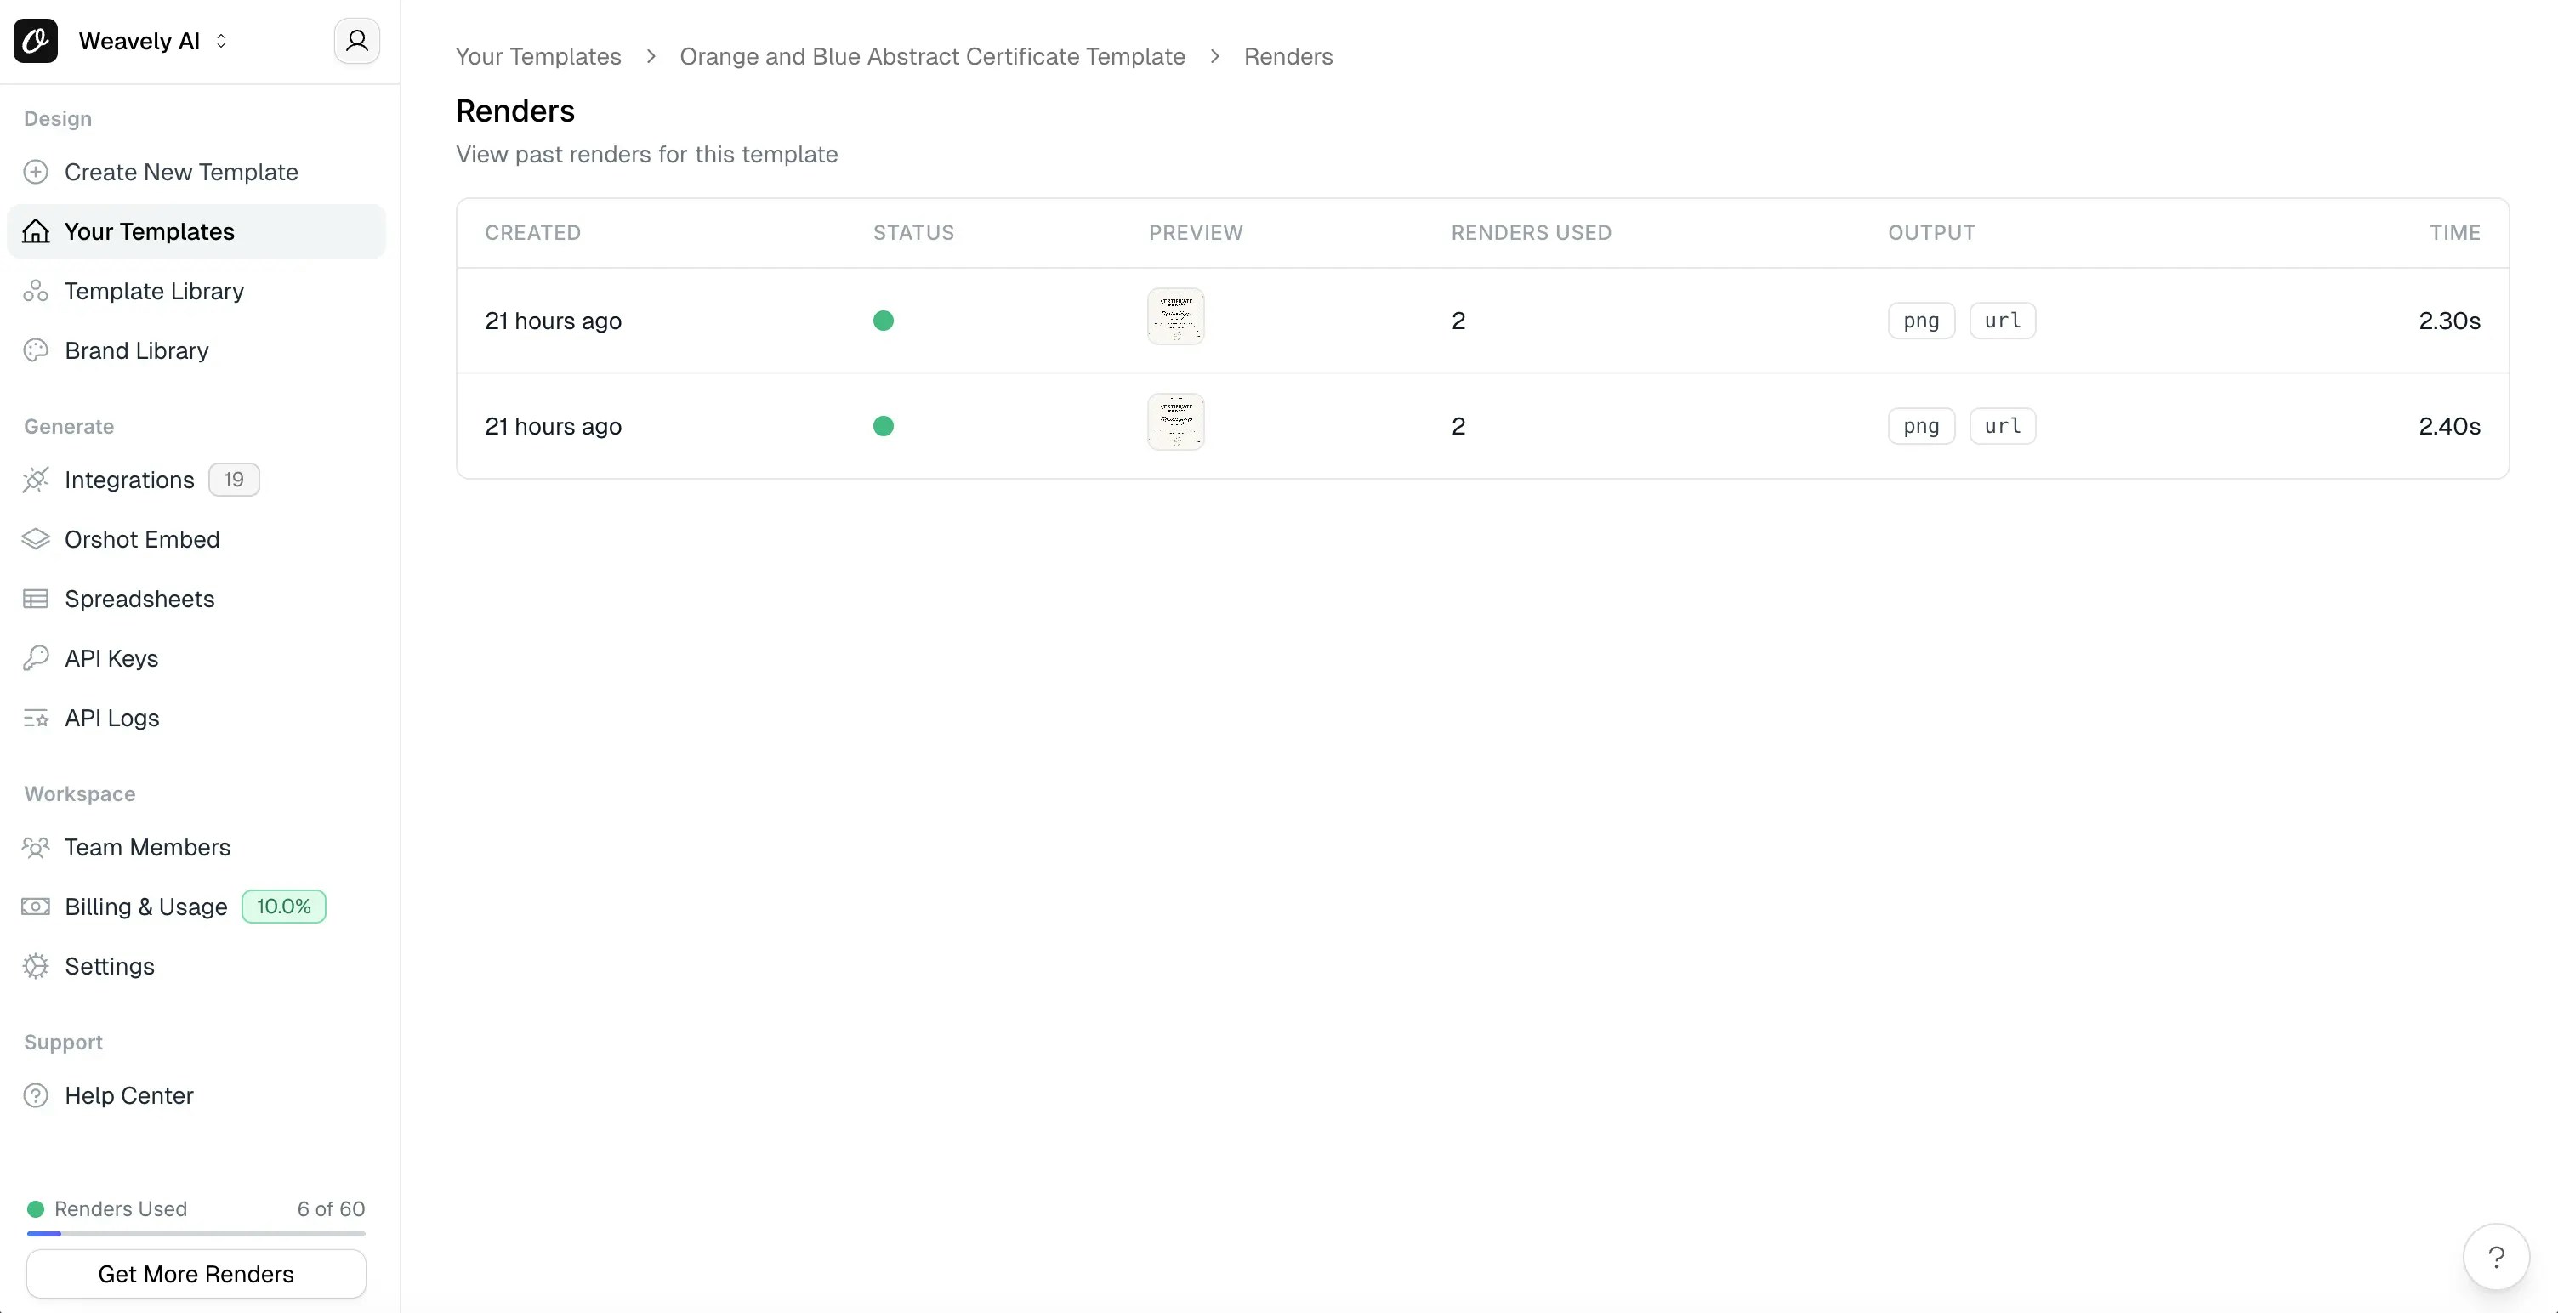2558x1313 pixels.
Task: Click Your Templates breadcrumb link
Action: click(x=537, y=57)
